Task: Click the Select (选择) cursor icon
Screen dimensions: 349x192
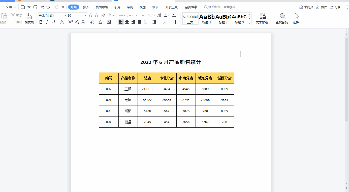Action: click(x=297, y=16)
